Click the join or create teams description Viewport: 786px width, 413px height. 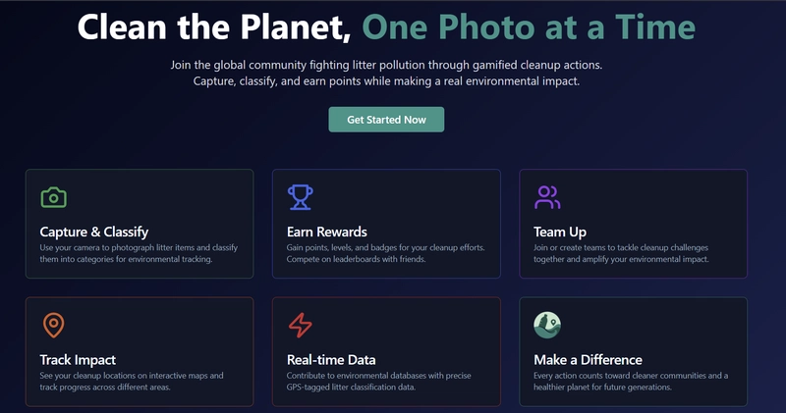tap(621, 253)
